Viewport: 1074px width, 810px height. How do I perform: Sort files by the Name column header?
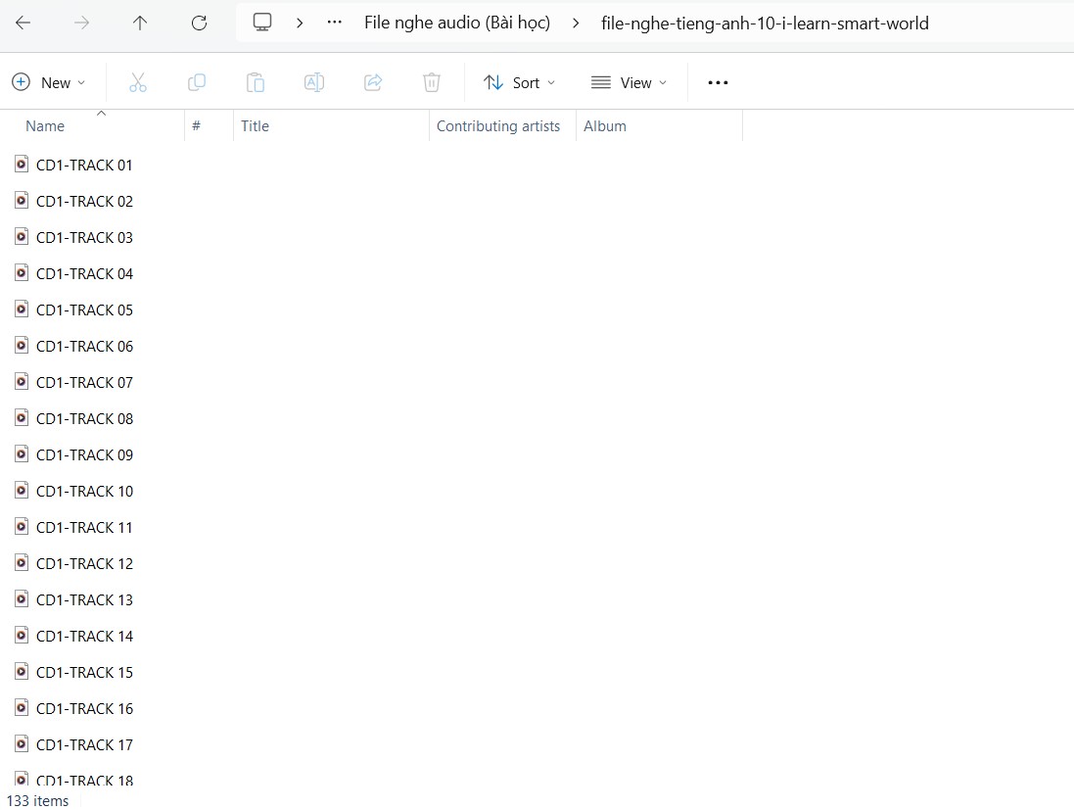coord(45,125)
